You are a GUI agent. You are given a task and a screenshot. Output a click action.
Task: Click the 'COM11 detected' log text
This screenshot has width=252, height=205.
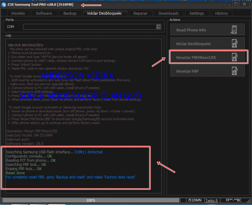pyautogui.click(x=89, y=152)
